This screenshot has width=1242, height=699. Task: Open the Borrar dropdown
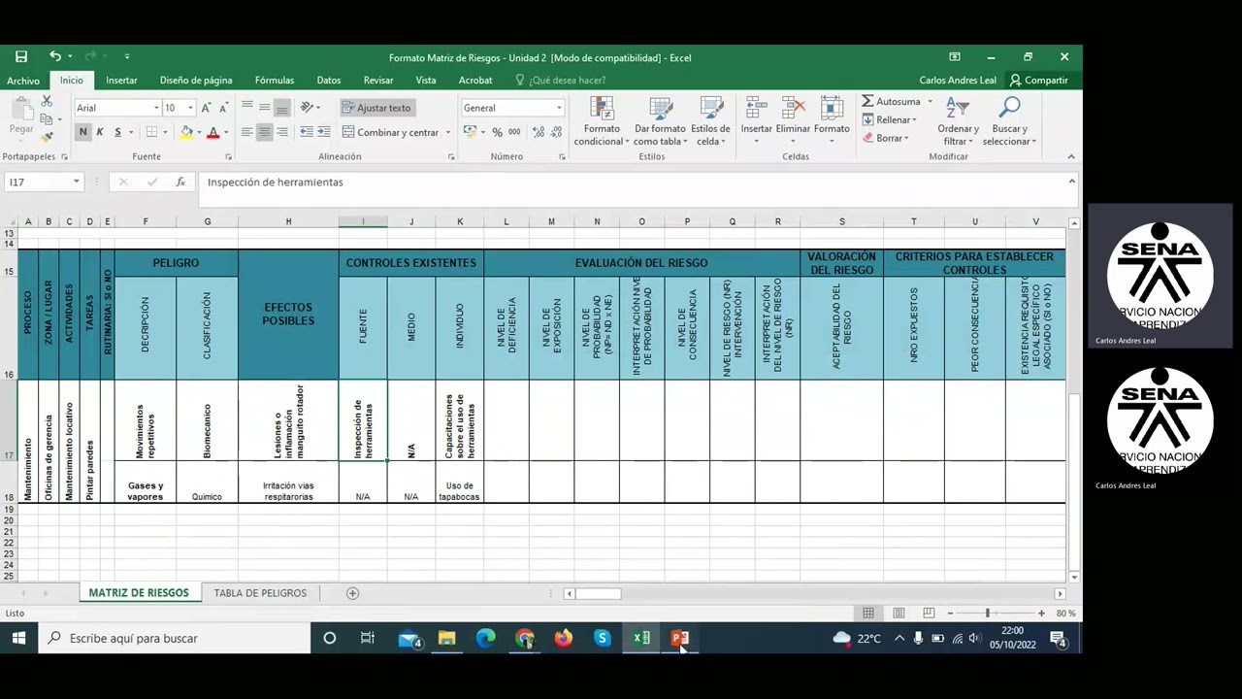click(885, 138)
